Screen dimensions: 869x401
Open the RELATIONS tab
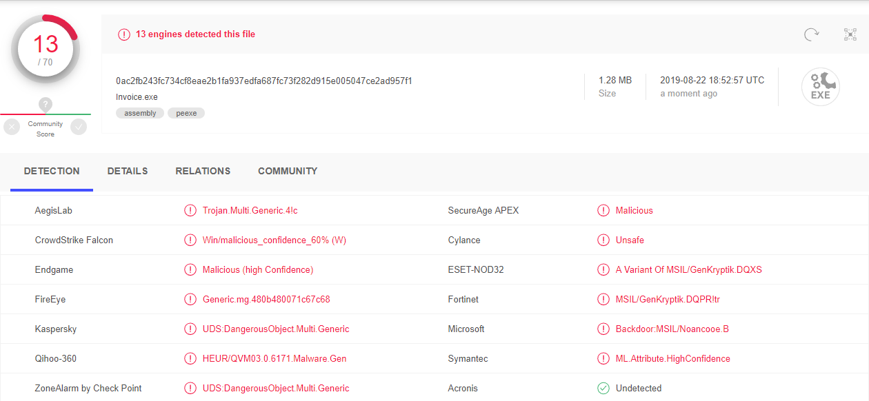(203, 172)
